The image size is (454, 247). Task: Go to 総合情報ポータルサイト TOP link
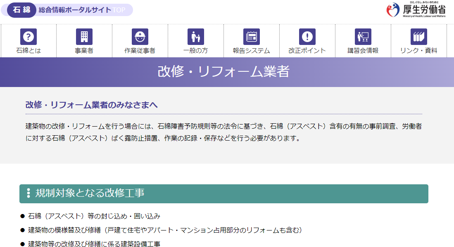click(x=82, y=10)
